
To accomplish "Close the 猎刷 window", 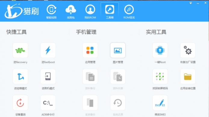I will point(205,3).
